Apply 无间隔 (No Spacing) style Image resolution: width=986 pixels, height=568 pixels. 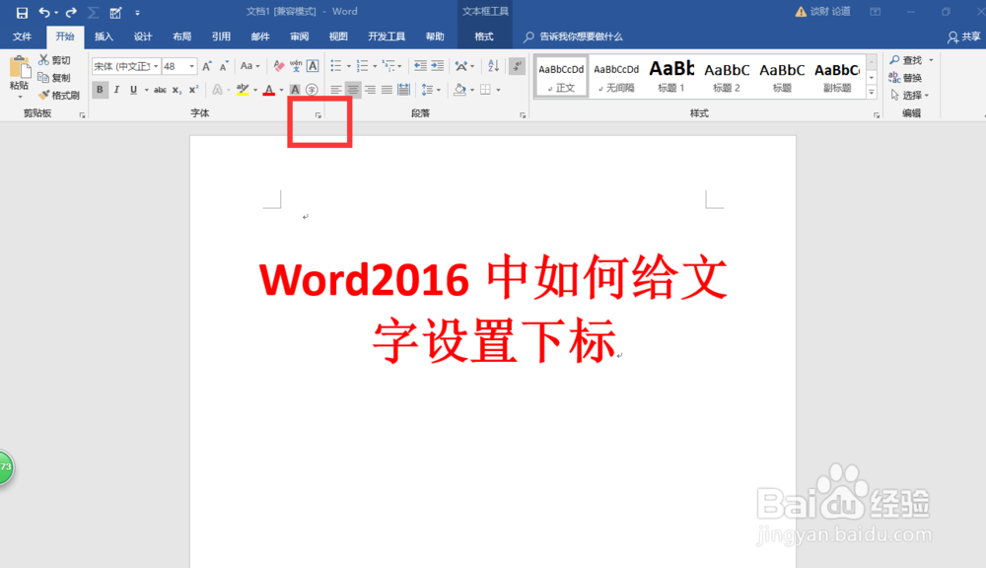(x=616, y=77)
